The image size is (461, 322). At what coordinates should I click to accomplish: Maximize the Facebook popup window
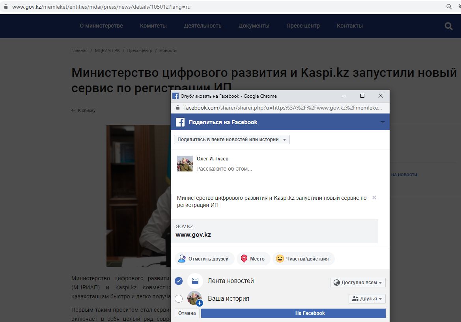click(362, 96)
